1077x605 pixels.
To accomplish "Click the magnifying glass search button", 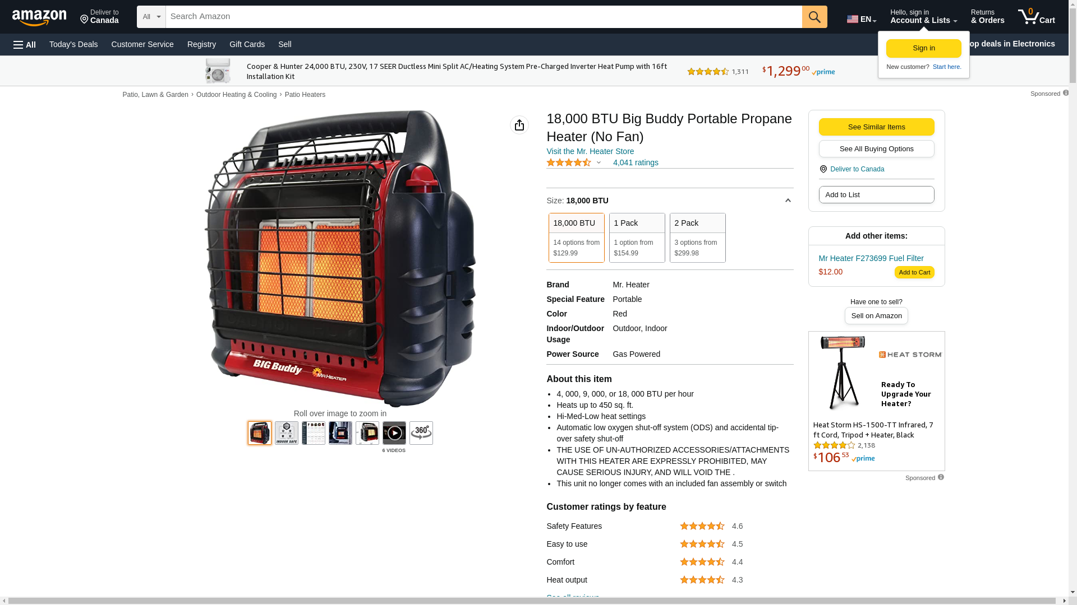I will pyautogui.click(x=814, y=17).
